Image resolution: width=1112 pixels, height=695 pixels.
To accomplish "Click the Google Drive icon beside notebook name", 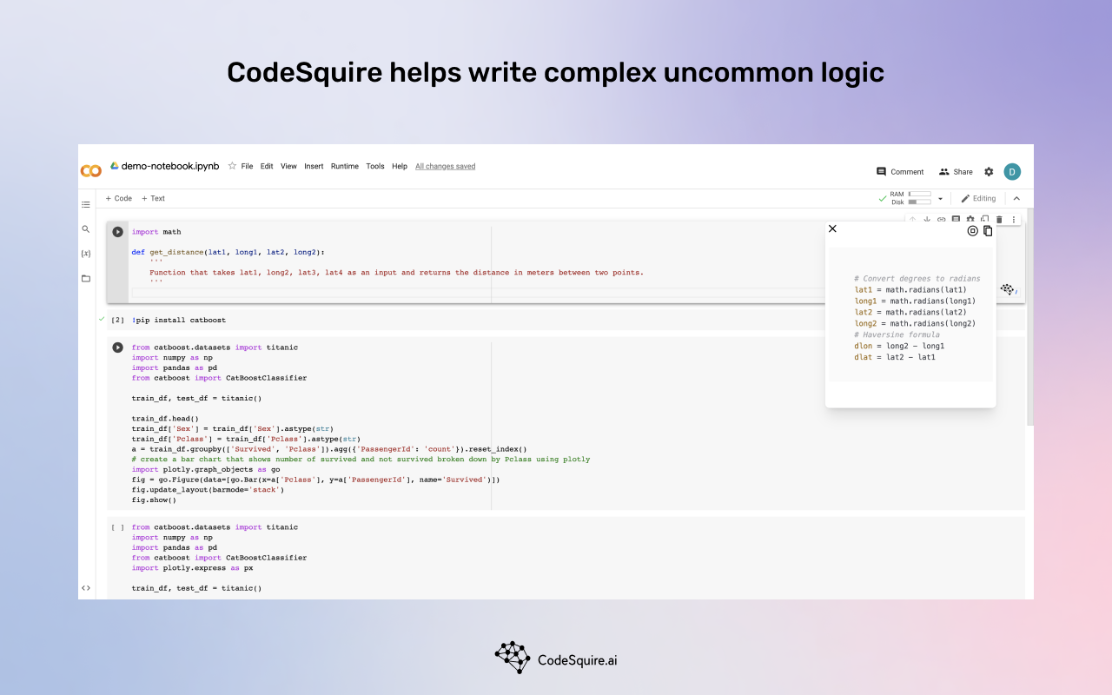I will [x=114, y=166].
